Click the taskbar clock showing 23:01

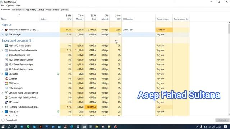click(218, 127)
